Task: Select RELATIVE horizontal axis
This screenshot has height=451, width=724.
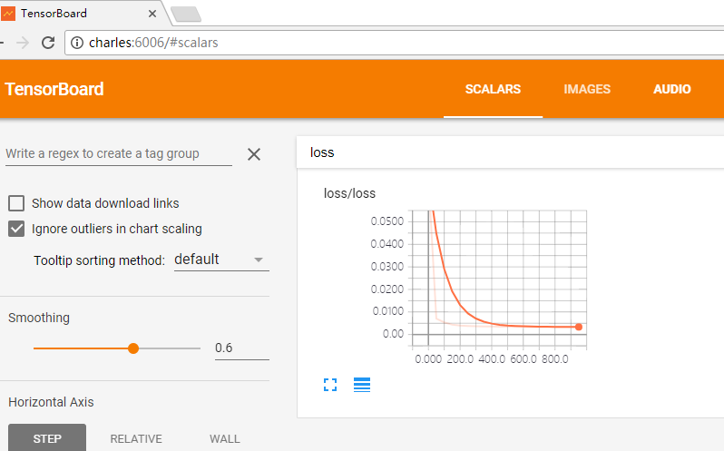Action: 136,438
